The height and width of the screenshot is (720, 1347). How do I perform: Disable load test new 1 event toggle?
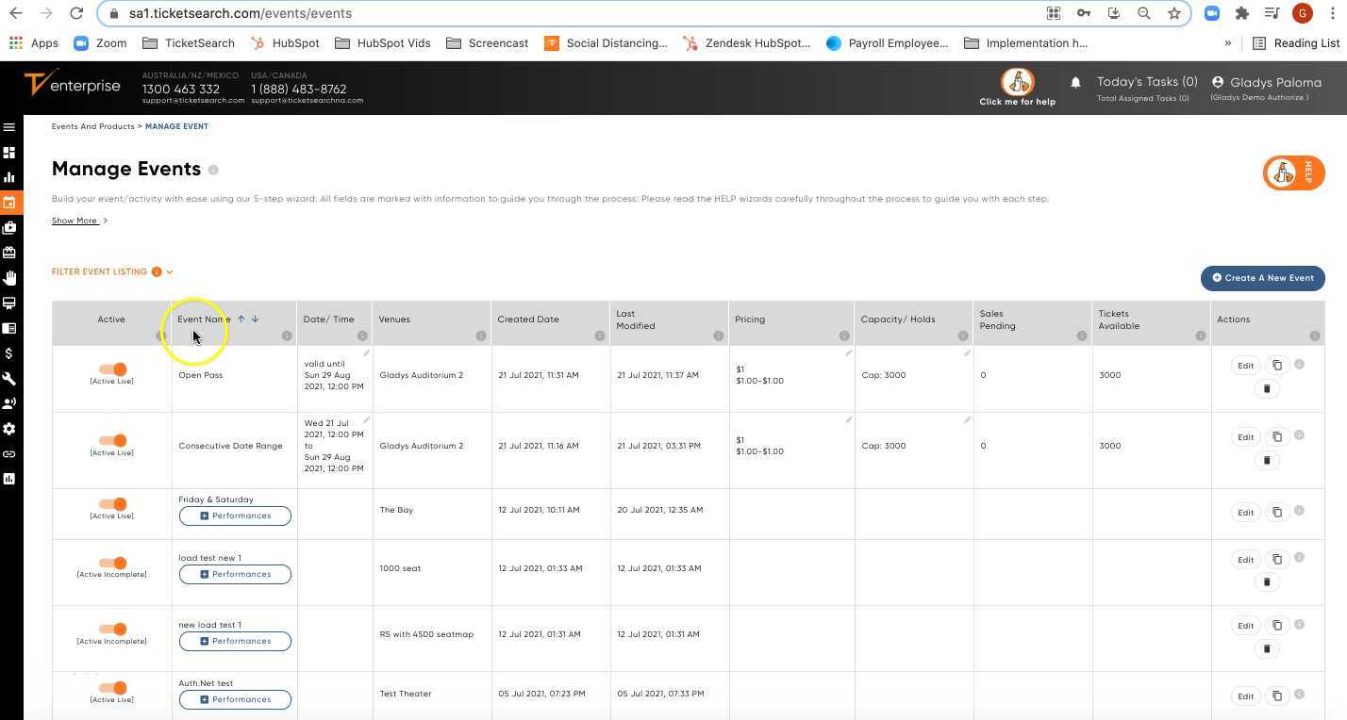pyautogui.click(x=112, y=563)
